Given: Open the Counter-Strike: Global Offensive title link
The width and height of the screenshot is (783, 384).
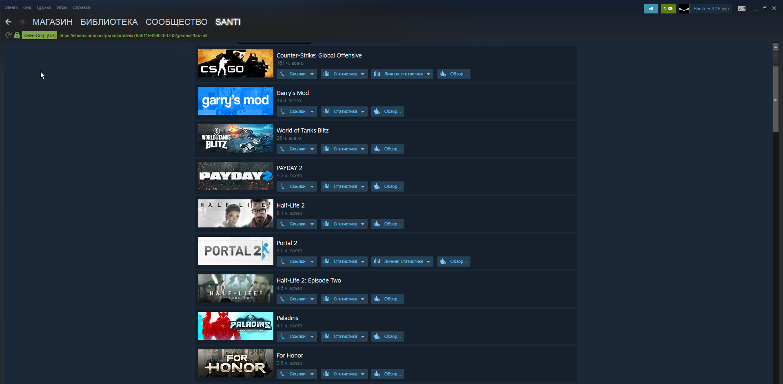Looking at the screenshot, I should 319,55.
